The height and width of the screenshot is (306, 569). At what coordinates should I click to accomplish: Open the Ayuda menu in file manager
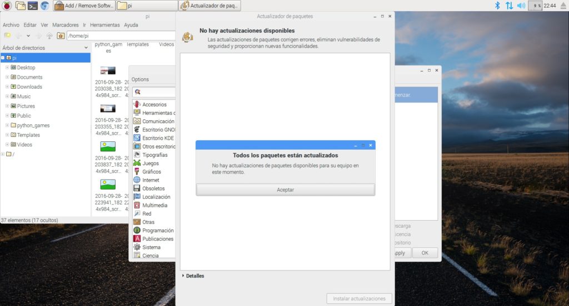coord(131,25)
